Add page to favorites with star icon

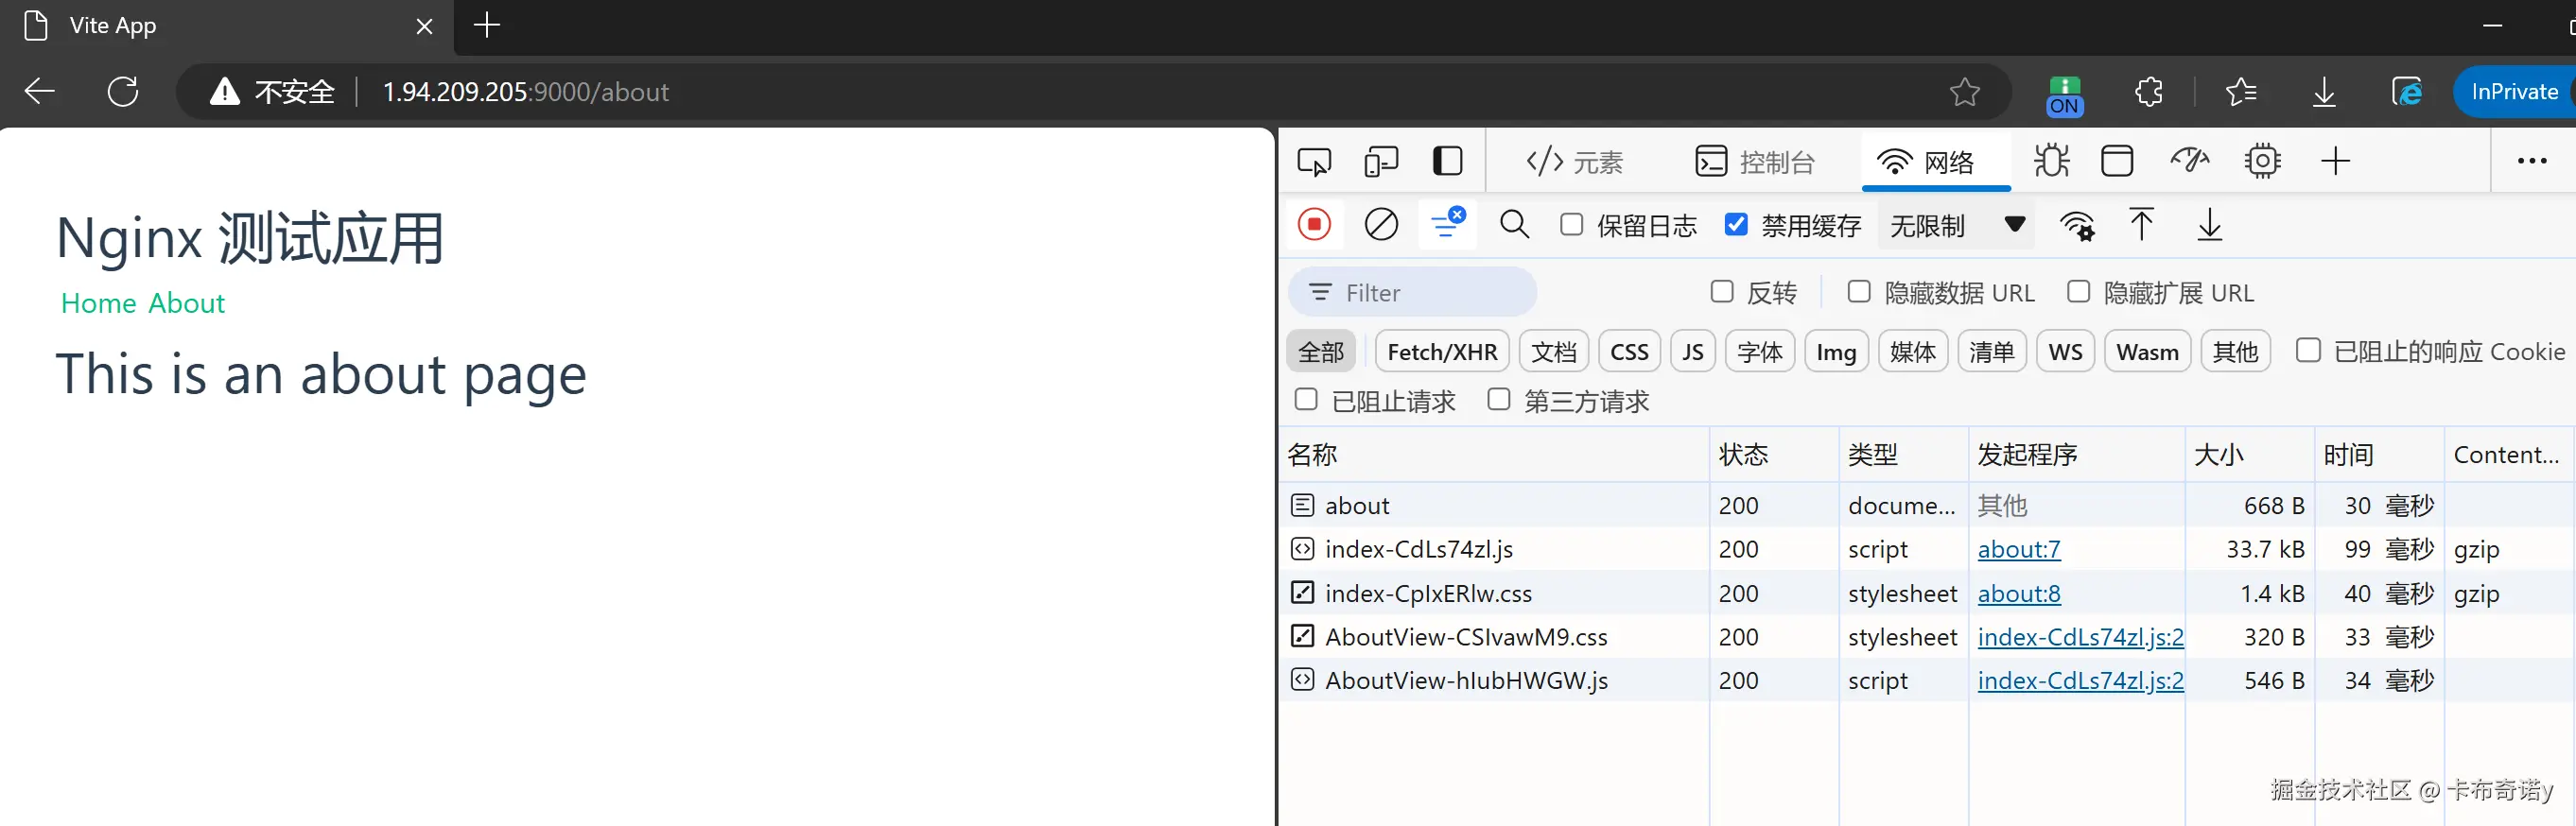pos(1964,92)
